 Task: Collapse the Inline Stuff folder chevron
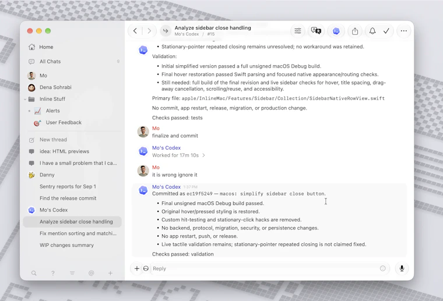click(x=25, y=100)
